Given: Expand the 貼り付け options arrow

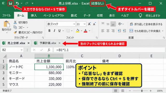Looking at the screenshot, I should [x=7, y=33].
